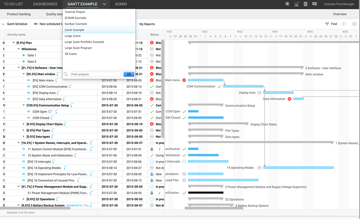Click the New status icon for 15 Implement Principles
The height and width of the screenshot is (219, 360).
(x=152, y=174)
